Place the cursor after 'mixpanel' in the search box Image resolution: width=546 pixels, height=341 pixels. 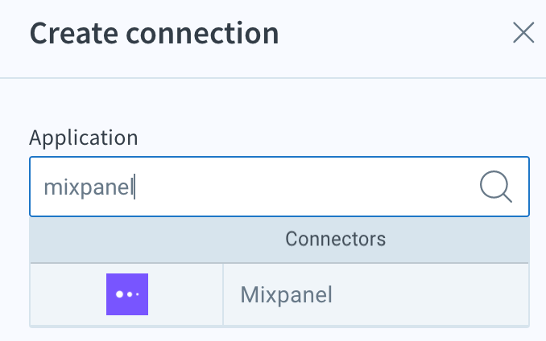(134, 187)
